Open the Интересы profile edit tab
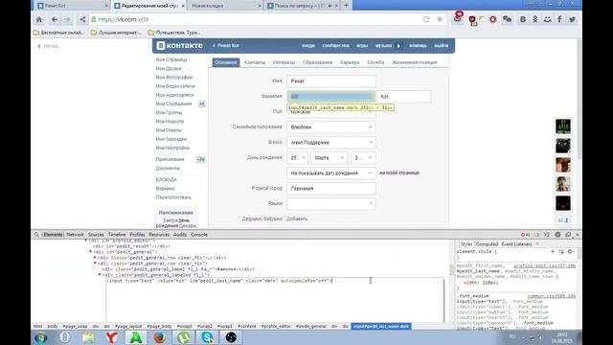The width and height of the screenshot is (613, 345). 284,62
